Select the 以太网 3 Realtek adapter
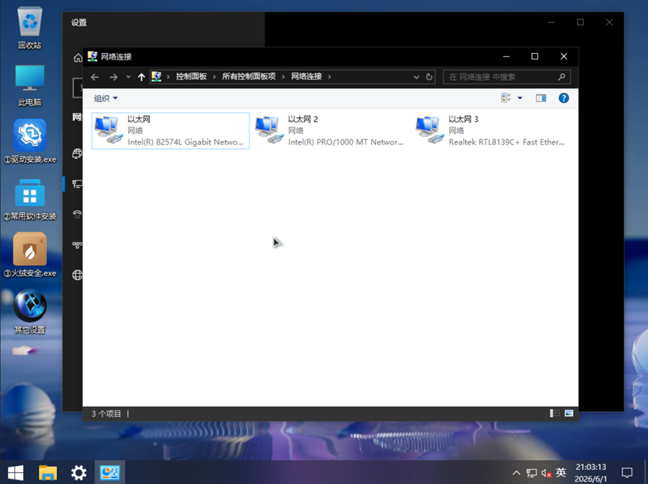This screenshot has height=484, width=648. point(491,130)
